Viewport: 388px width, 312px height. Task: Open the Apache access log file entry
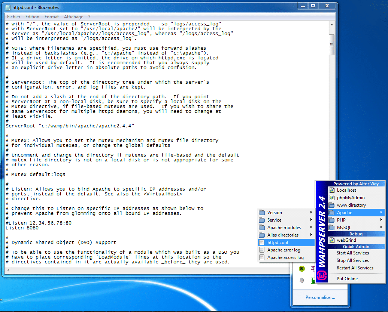coord(286,257)
